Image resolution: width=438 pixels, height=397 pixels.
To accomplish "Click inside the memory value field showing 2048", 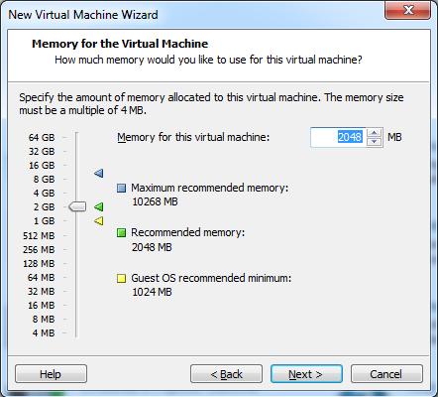I will coord(339,137).
